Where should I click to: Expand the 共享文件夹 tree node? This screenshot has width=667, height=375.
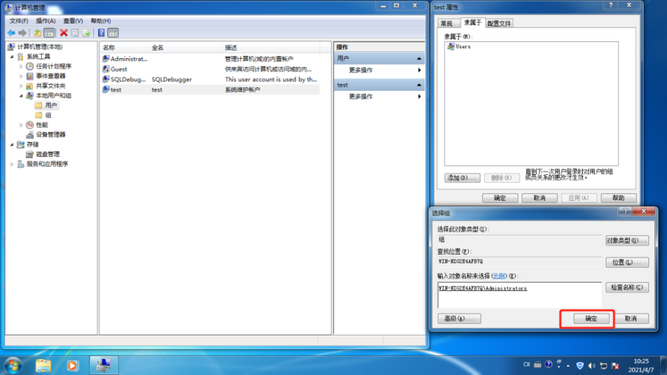click(x=21, y=85)
